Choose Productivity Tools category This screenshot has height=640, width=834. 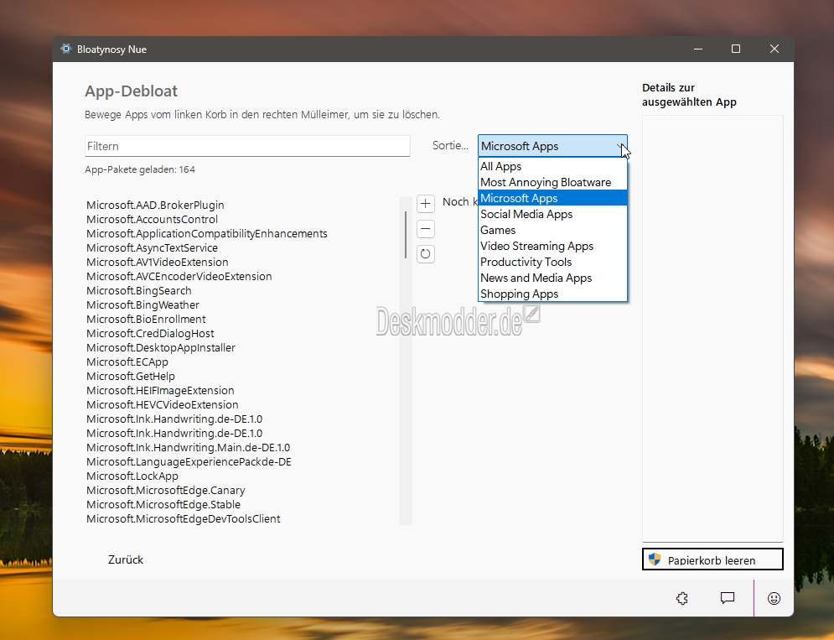click(552, 262)
